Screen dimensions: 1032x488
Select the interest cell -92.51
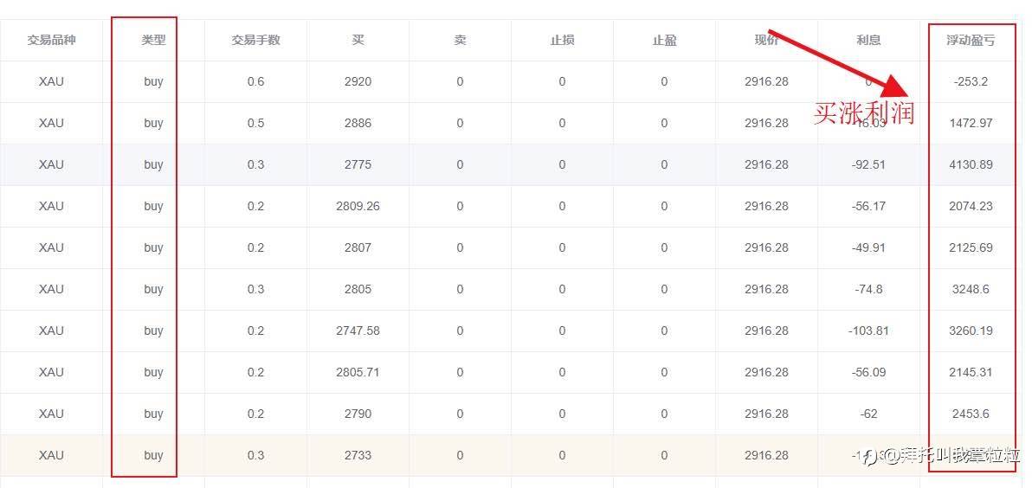[868, 164]
